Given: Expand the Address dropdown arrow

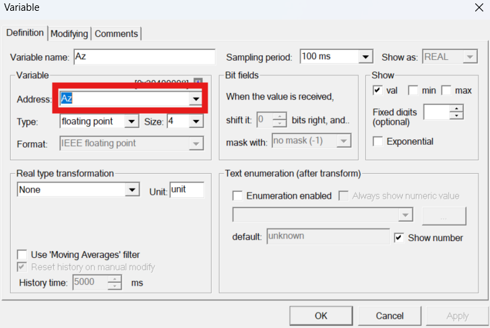Looking at the screenshot, I should 195,99.
